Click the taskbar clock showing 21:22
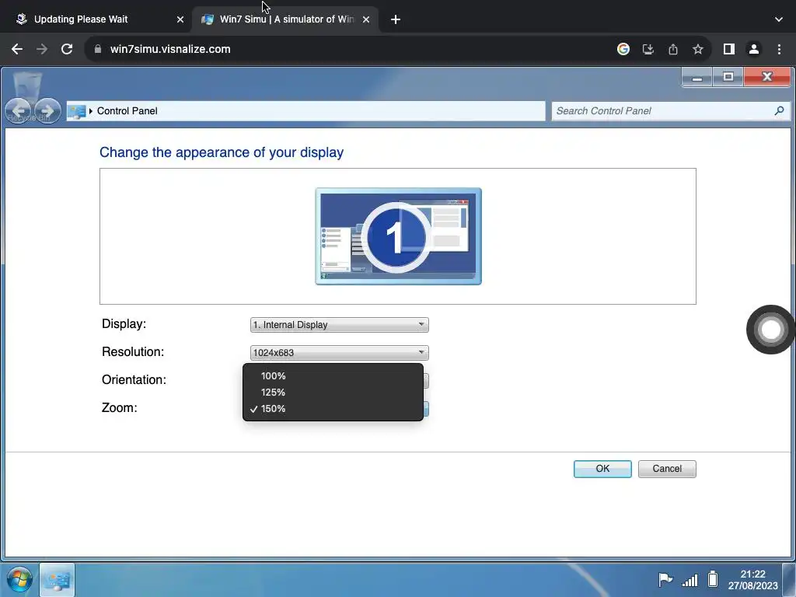The width and height of the screenshot is (796, 597). [x=752, y=580]
